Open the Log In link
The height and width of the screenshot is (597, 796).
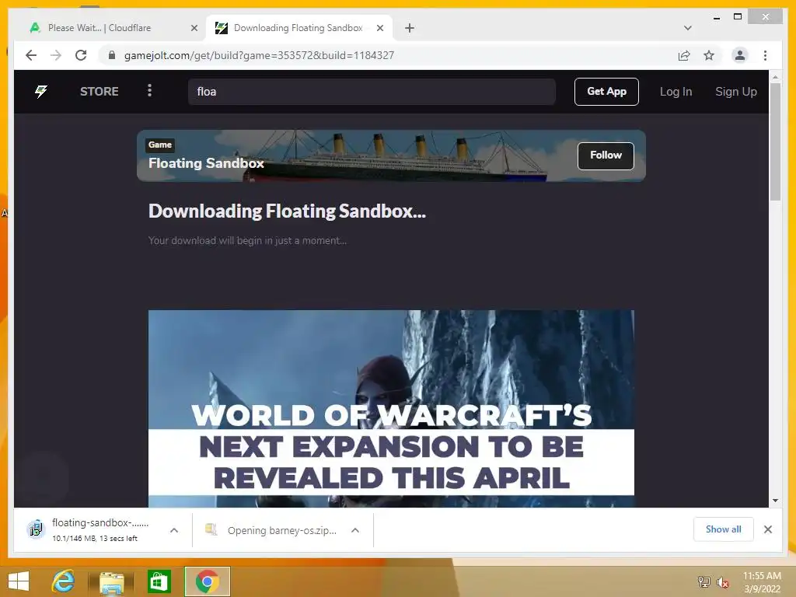point(676,92)
